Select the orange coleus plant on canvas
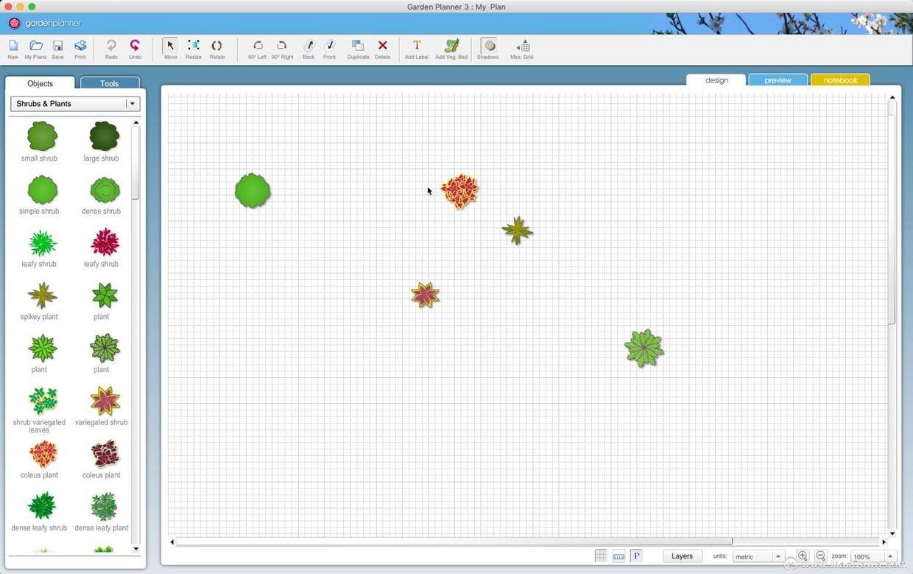 tap(459, 192)
